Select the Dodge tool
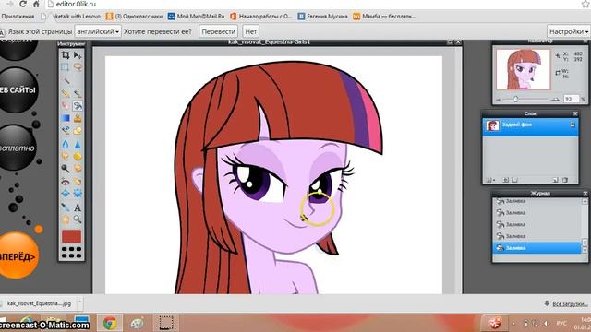591x332 pixels. point(66,168)
